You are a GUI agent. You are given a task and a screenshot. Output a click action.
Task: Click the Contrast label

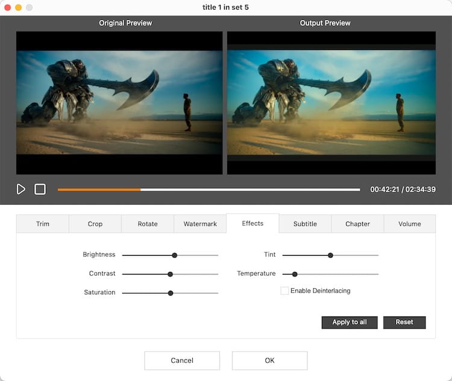[102, 273]
